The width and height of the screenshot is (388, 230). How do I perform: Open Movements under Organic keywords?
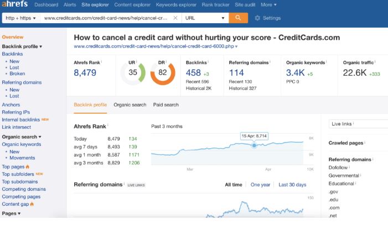coord(22,158)
